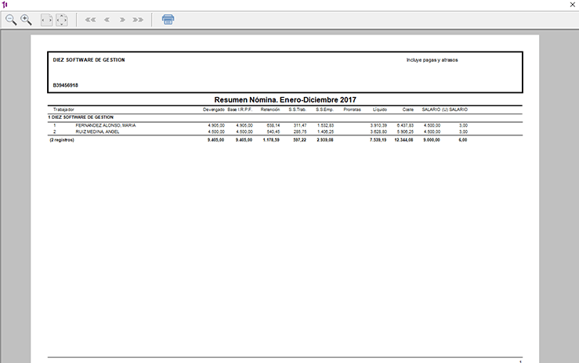The image size is (579, 363).
Task: Select the RUIZ MEDINA, ANGEL row
Action: tap(99, 131)
